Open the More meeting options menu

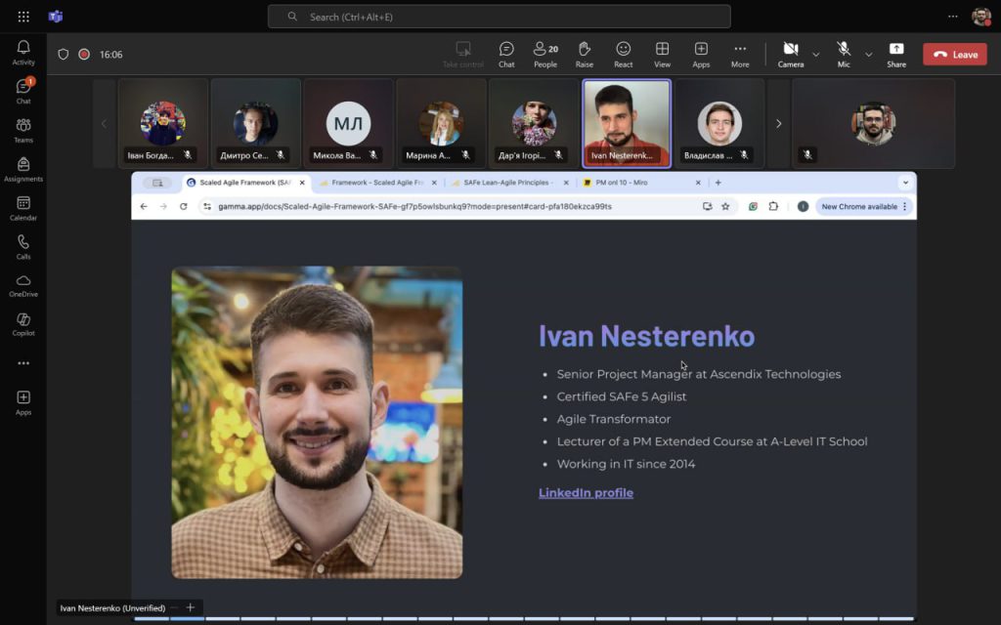[x=740, y=54]
